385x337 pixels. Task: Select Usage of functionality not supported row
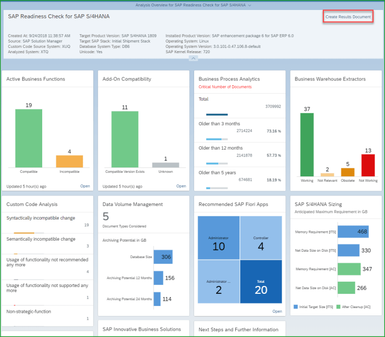point(47,293)
